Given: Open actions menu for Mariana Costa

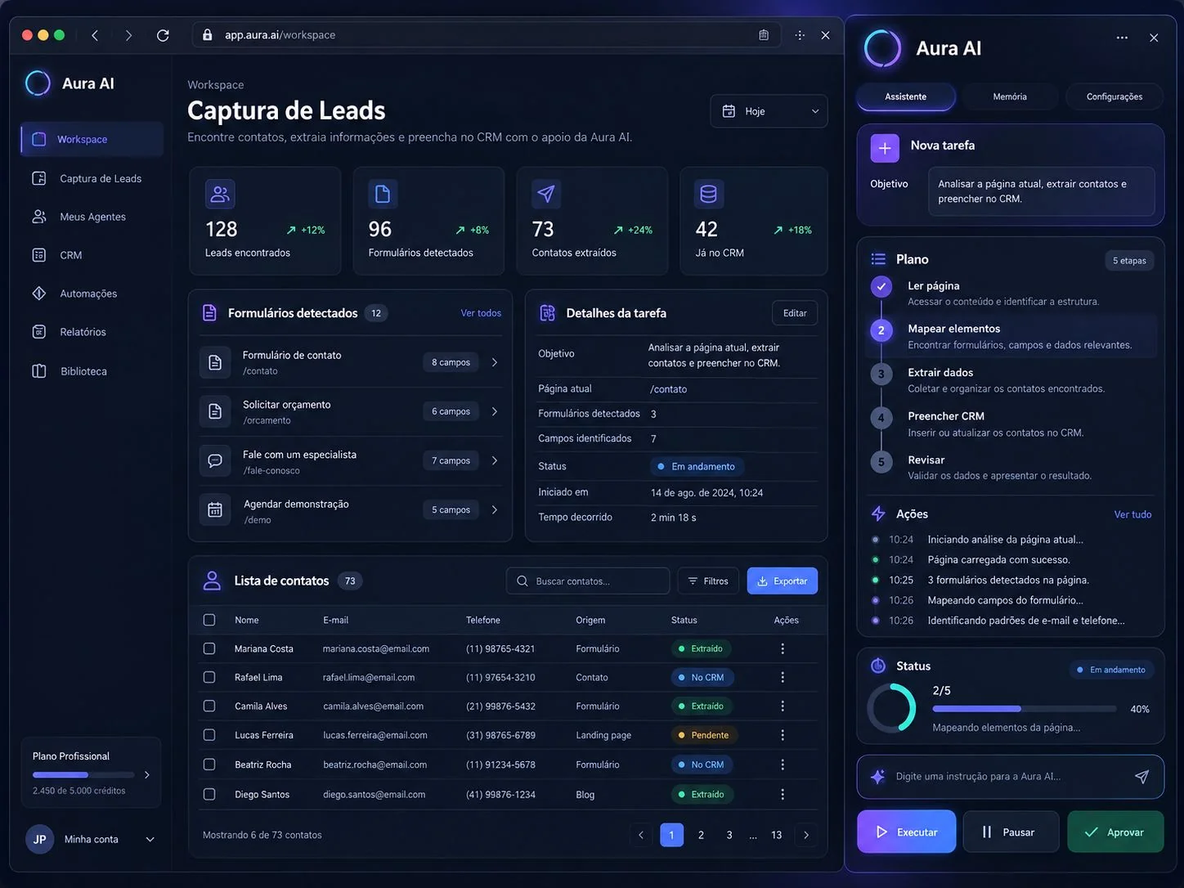Looking at the screenshot, I should tap(783, 648).
